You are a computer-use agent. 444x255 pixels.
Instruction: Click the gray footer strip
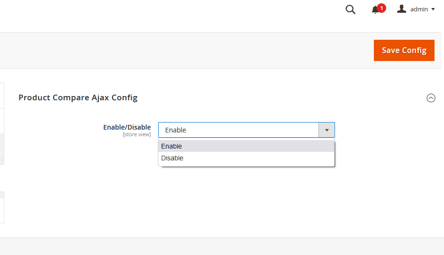(222, 246)
